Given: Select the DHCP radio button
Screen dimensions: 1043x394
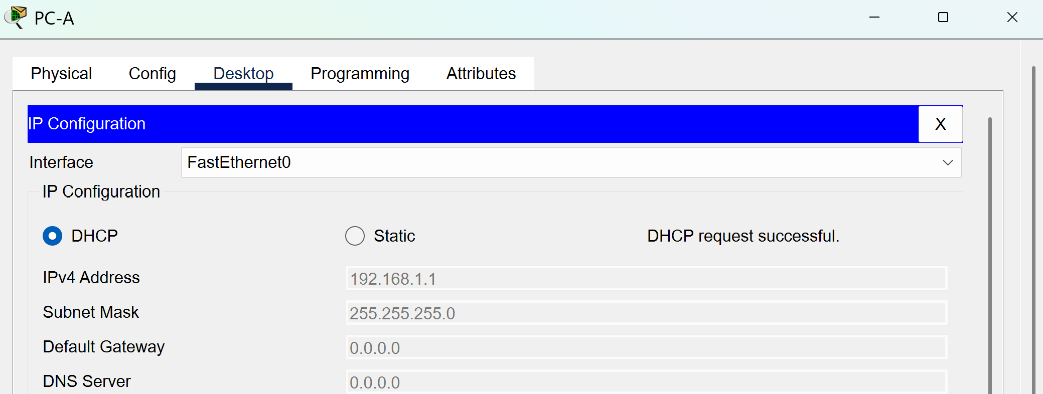Looking at the screenshot, I should [x=52, y=236].
